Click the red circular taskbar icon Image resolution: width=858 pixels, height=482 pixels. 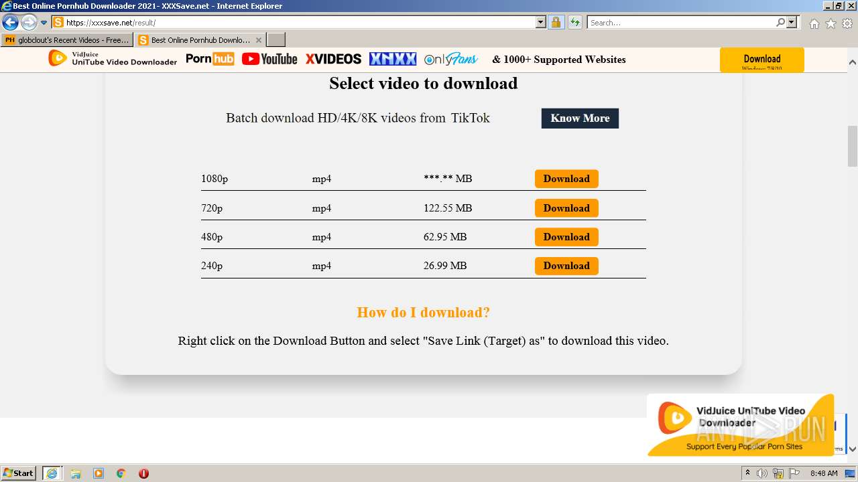coord(143,473)
